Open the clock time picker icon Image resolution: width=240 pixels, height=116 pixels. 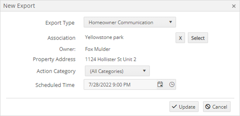coord(172,84)
